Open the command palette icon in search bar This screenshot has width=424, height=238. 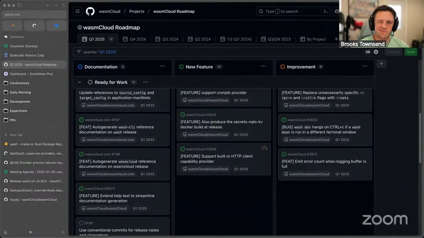[326, 11]
